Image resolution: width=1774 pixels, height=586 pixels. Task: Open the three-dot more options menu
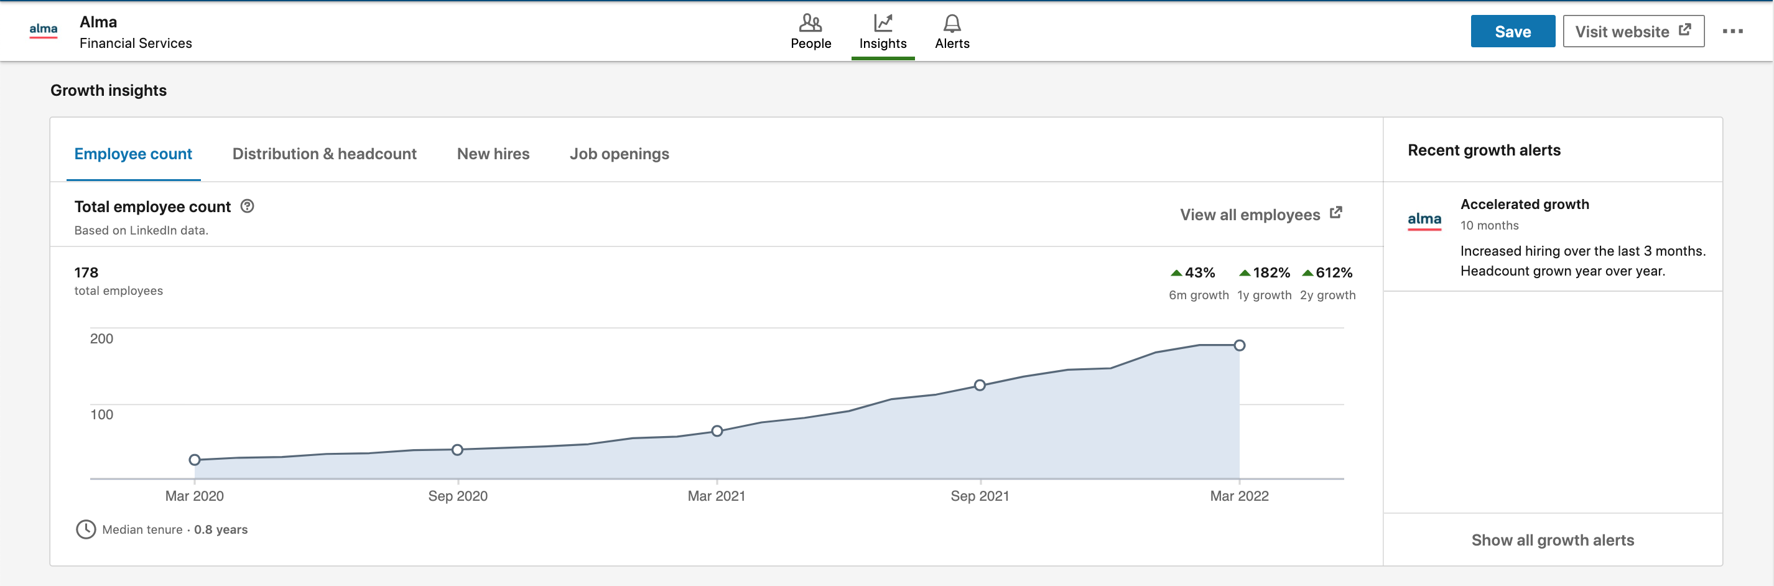click(x=1732, y=32)
